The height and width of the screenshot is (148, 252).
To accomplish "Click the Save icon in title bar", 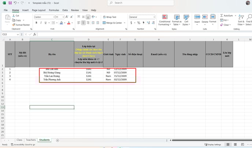I will [x=10, y=3].
